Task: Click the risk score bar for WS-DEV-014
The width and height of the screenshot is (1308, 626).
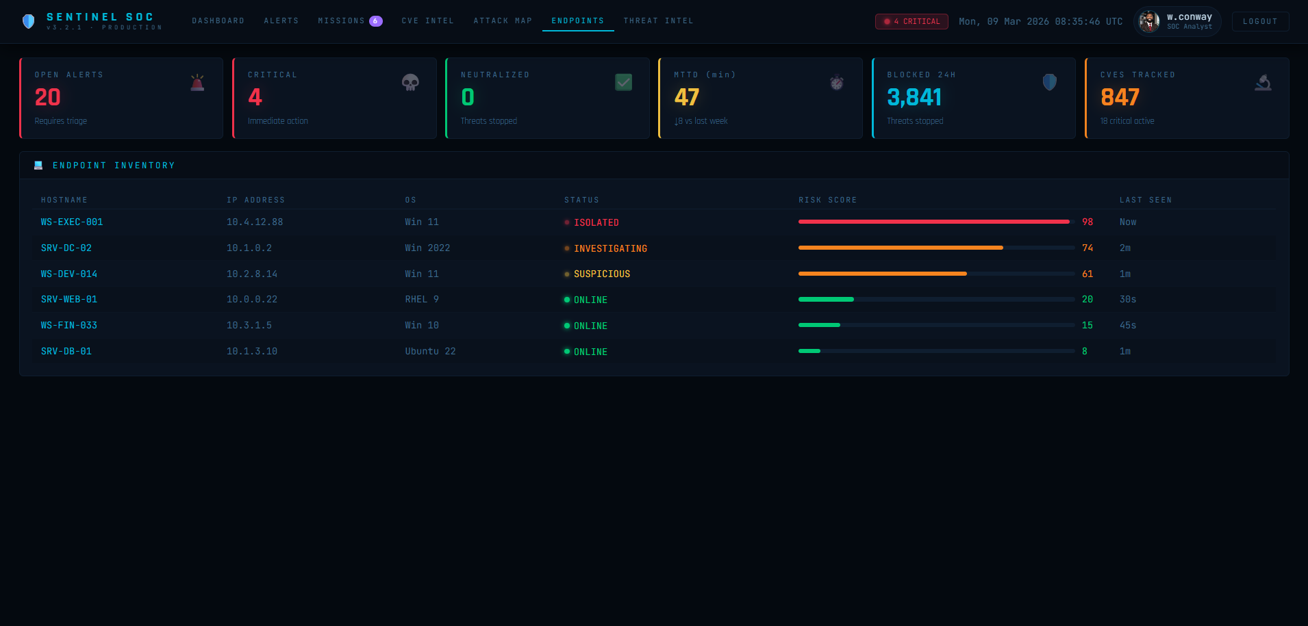Action: click(x=936, y=274)
